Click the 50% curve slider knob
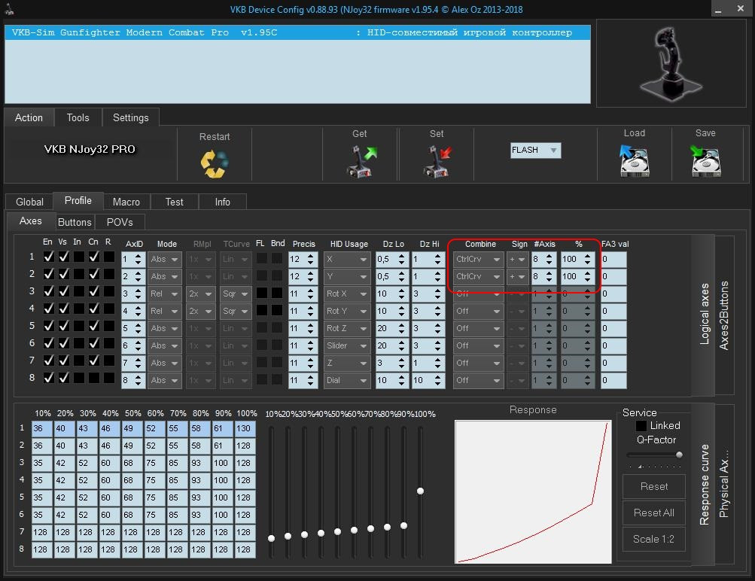755x581 pixels. click(337, 531)
